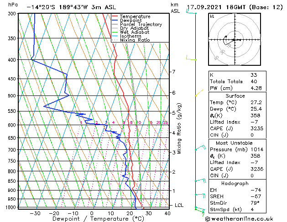Screen dimensions: 287x222
Task: Click the StmSpd (kt) value '4'
Action: pyautogui.click(x=252, y=210)
